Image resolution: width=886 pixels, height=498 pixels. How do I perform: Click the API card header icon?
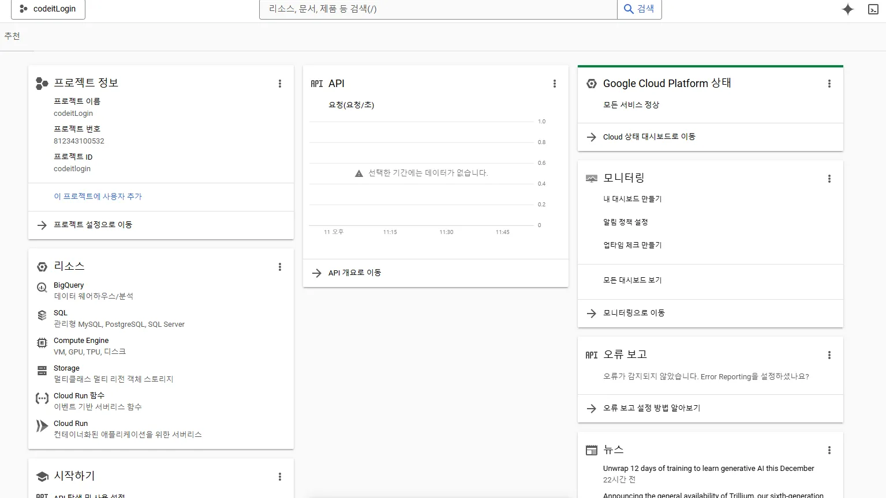pyautogui.click(x=317, y=84)
